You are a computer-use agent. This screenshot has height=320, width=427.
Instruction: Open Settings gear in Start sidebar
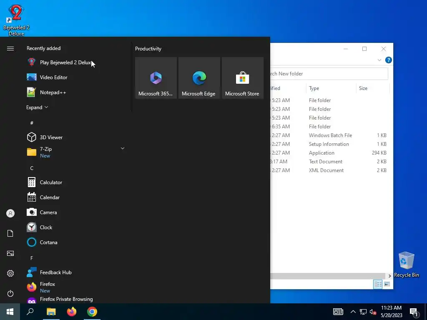coord(10,273)
